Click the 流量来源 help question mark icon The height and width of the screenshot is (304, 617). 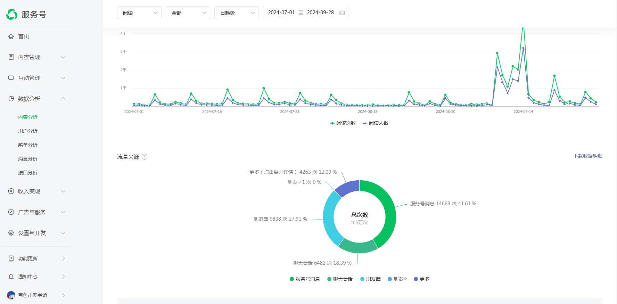145,157
